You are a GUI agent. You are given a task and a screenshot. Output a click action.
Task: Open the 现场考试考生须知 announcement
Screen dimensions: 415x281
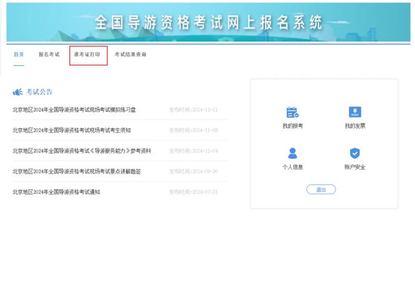(71, 130)
